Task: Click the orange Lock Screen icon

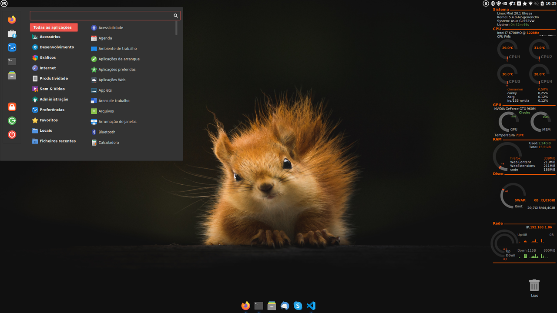Action: pyautogui.click(x=12, y=107)
